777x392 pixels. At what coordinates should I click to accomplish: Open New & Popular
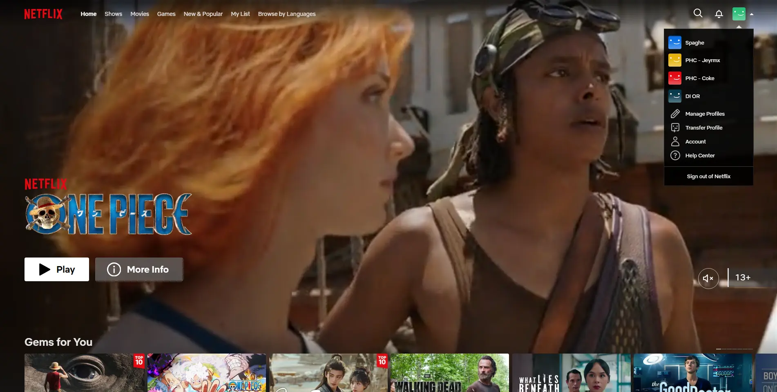click(x=203, y=14)
